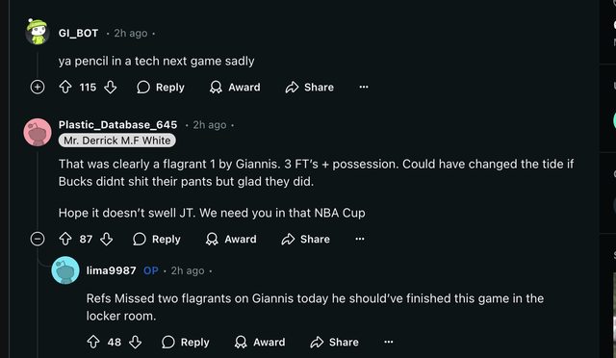Downvote the comment with 87 points
The width and height of the screenshot is (616, 358).
[107, 239]
